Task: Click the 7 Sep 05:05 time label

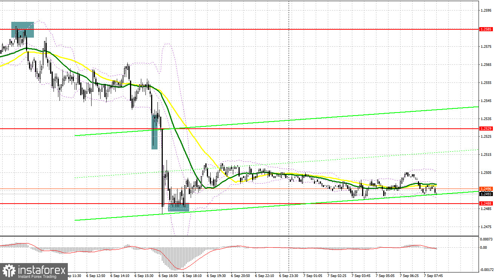Action: [x=385, y=275]
